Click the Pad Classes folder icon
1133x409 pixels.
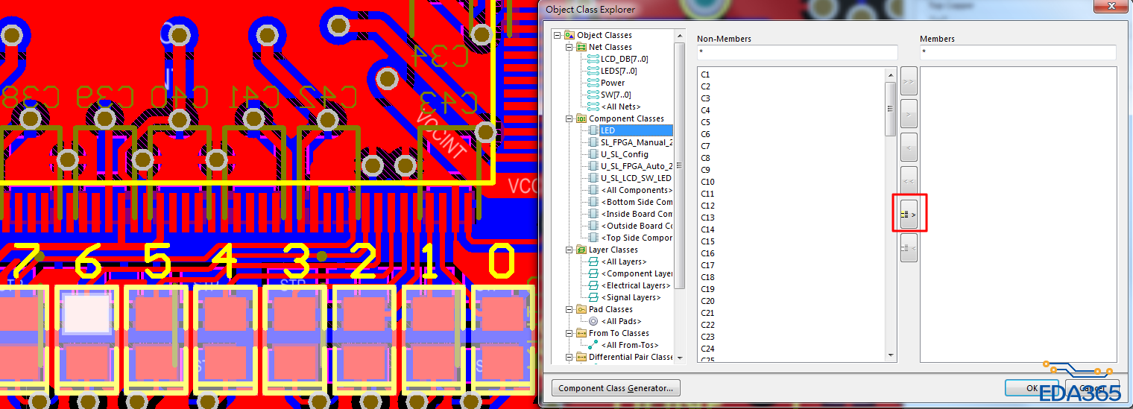[581, 309]
